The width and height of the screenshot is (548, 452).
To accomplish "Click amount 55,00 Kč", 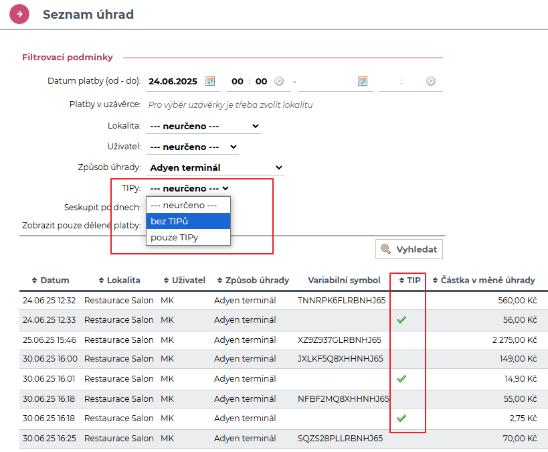I will pyautogui.click(x=520, y=399).
